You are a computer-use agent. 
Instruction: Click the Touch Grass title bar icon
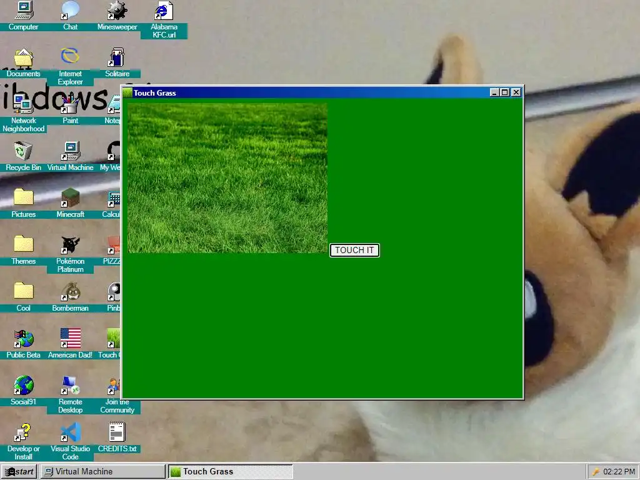click(x=127, y=92)
